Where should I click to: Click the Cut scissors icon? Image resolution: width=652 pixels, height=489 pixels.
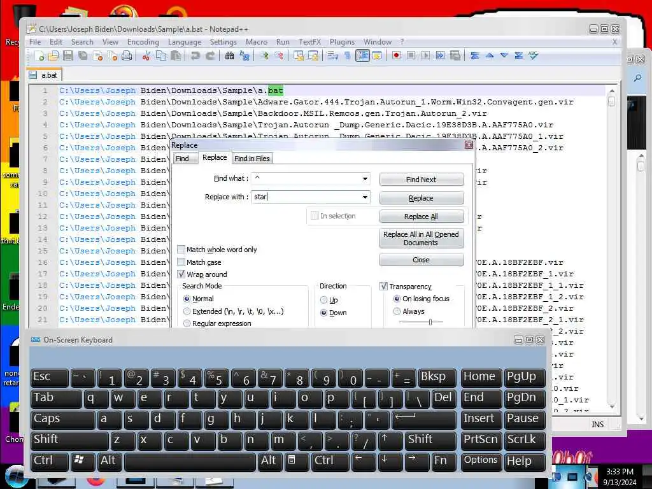146,56
